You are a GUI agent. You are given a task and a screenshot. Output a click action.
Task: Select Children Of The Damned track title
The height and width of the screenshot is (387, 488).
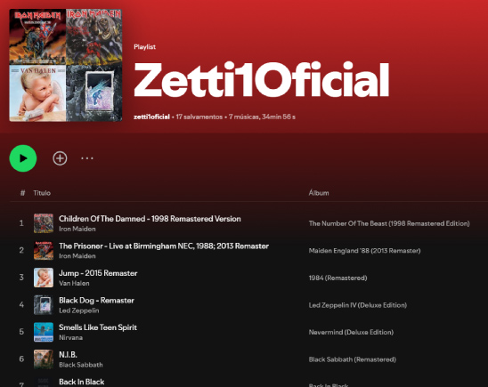pos(150,219)
